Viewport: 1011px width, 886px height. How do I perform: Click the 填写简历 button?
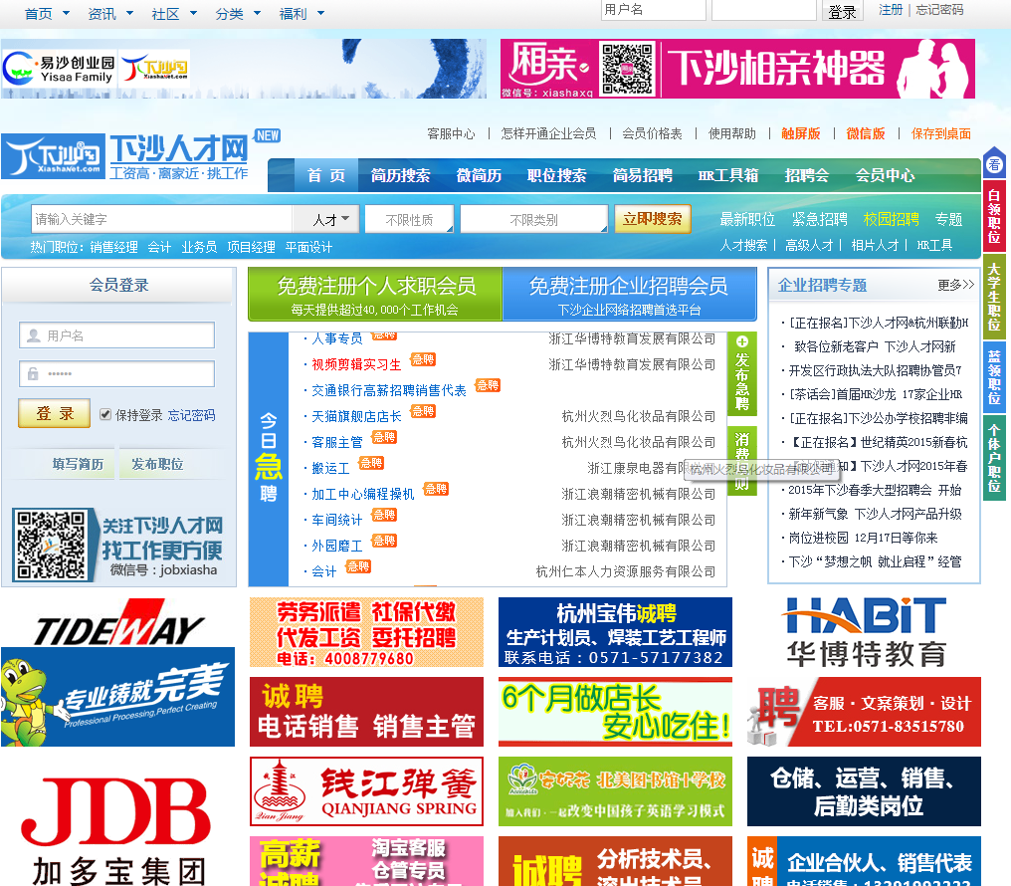pyautogui.click(x=78, y=464)
